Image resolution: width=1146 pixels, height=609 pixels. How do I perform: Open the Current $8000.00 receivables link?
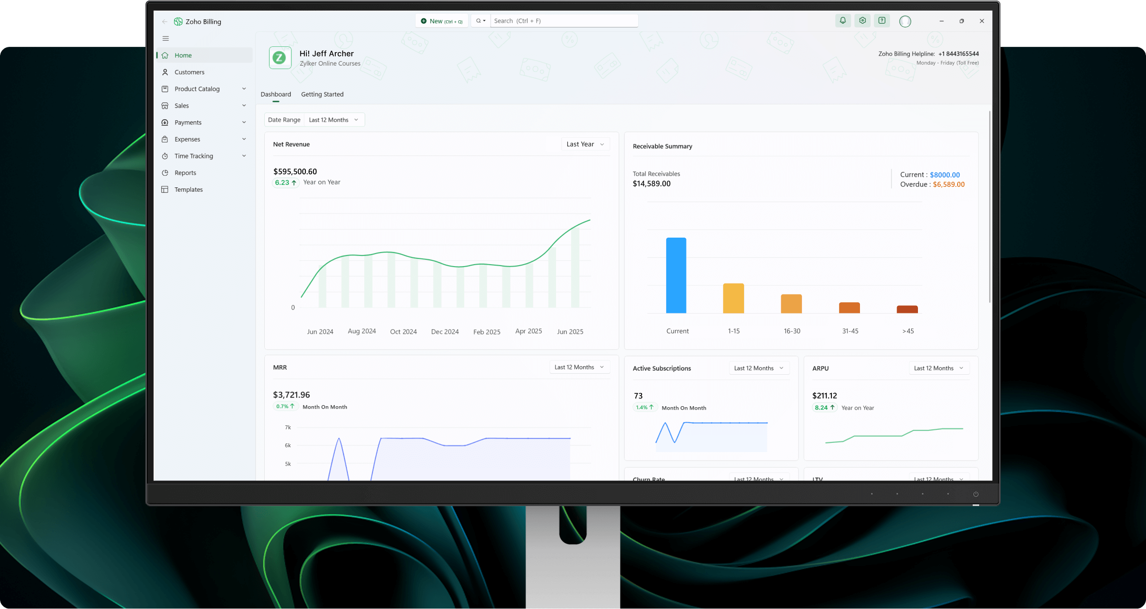(945, 174)
